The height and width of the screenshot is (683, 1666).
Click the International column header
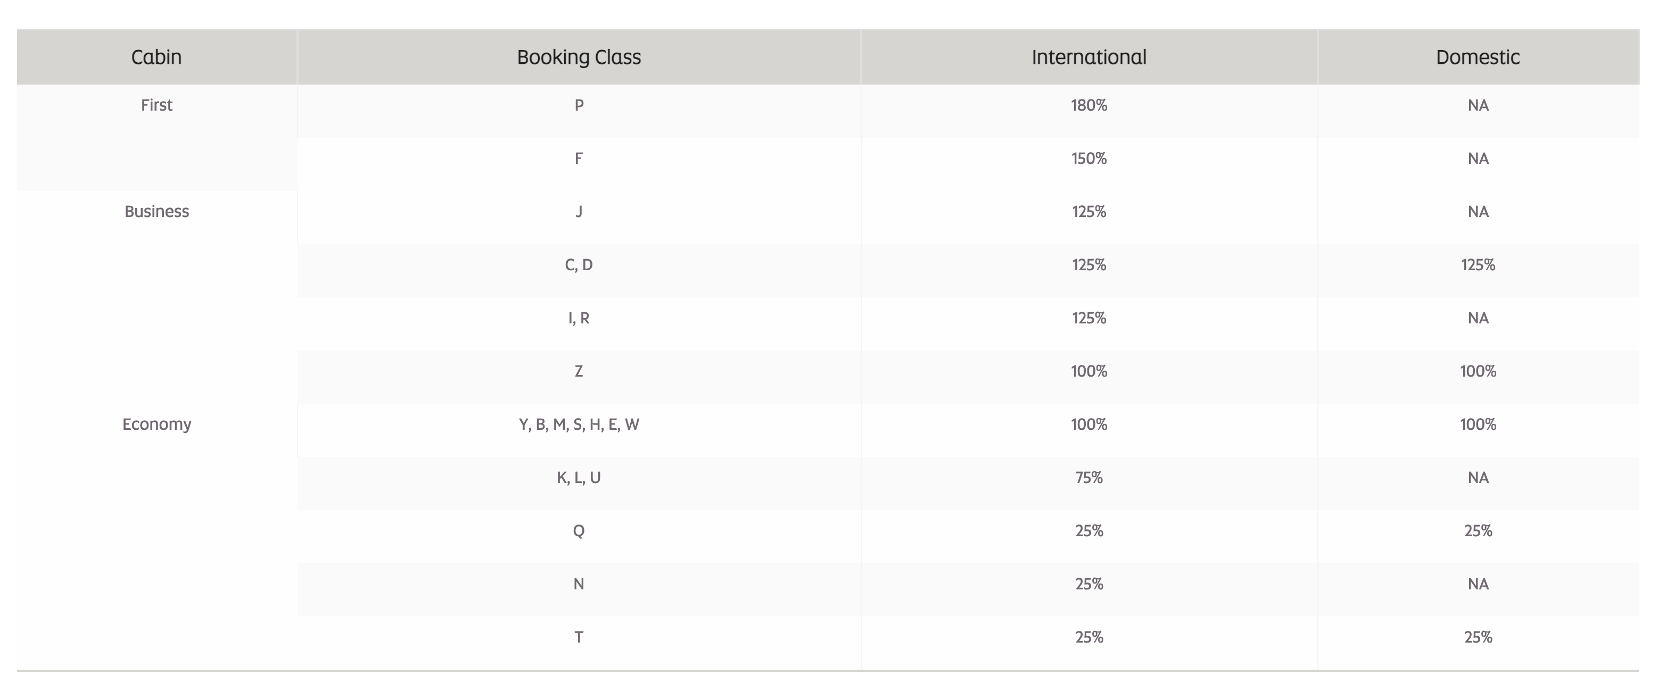tap(1089, 57)
